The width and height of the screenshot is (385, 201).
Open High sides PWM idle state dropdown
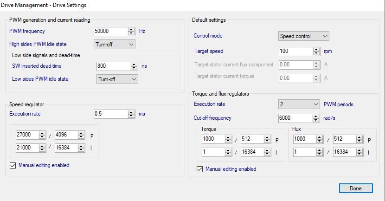[115, 45]
